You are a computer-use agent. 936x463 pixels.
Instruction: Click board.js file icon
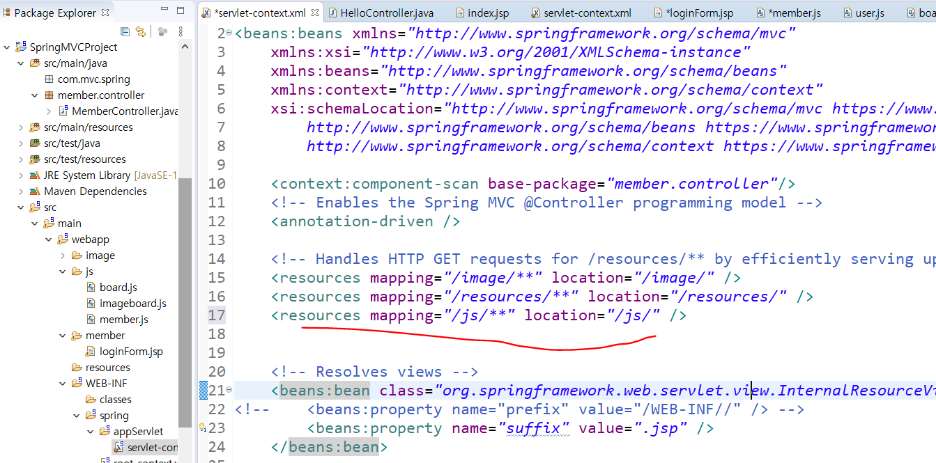91,288
